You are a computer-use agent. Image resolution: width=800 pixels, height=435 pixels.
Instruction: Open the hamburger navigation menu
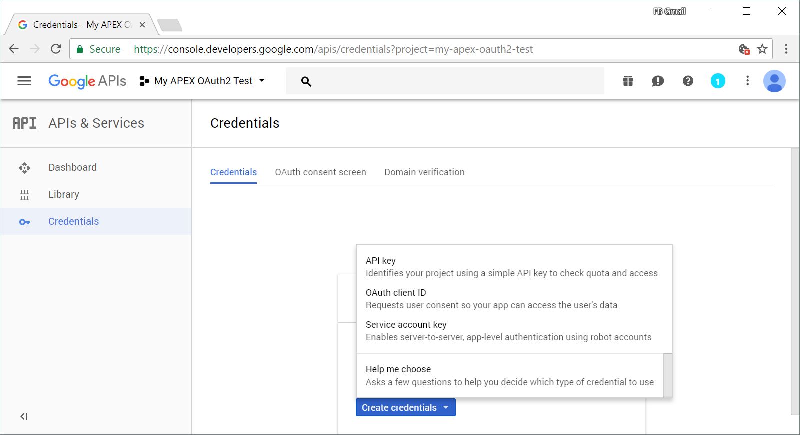pos(24,81)
